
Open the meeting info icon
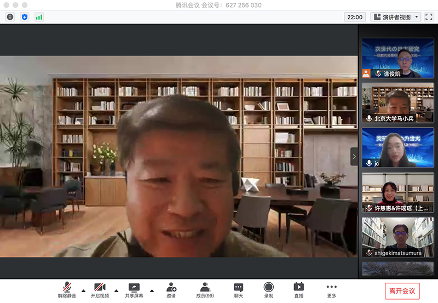tap(10, 17)
